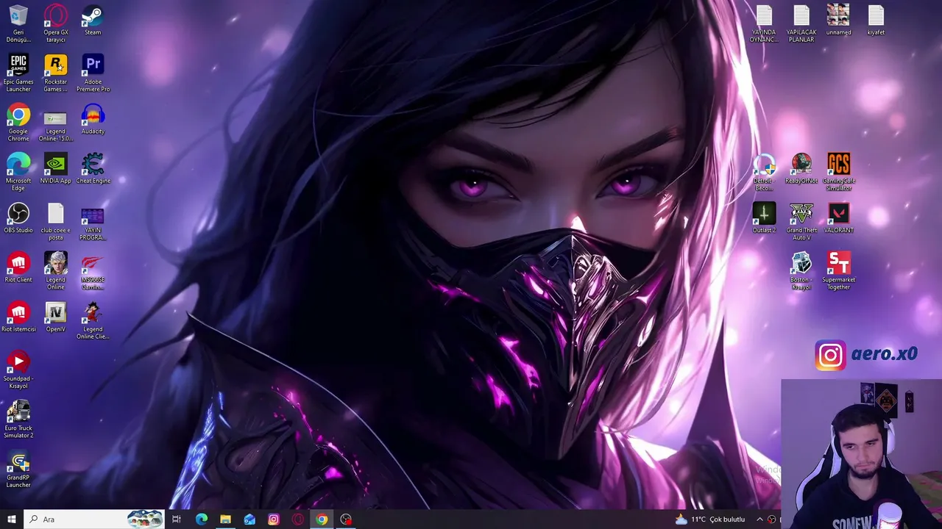Open the Mail app taskbar icon
The height and width of the screenshot is (529, 942).
(x=249, y=519)
